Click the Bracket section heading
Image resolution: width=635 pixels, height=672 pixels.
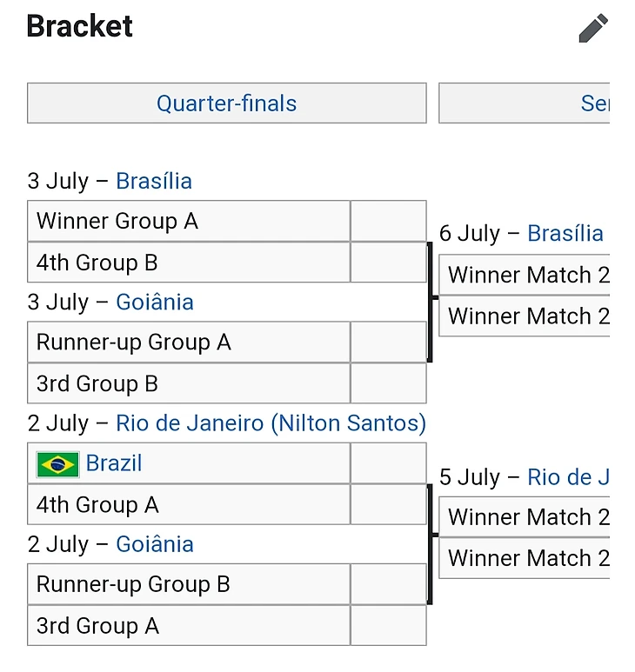click(x=80, y=26)
